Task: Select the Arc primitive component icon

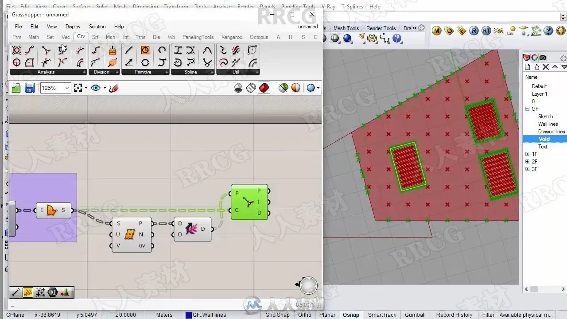Action: tap(162, 50)
